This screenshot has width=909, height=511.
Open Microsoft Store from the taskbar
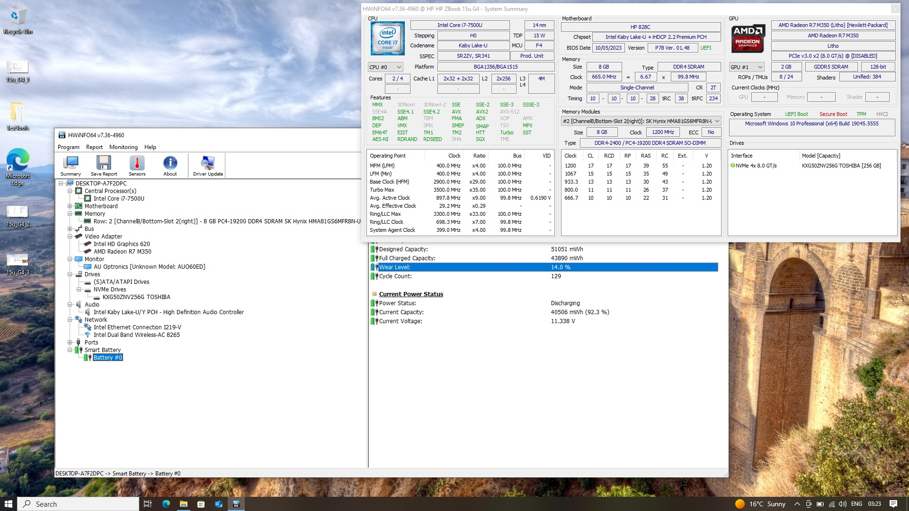[201, 504]
